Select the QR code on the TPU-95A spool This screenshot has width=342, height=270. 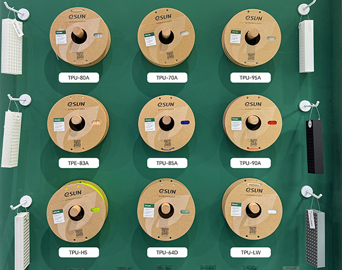click(251, 56)
